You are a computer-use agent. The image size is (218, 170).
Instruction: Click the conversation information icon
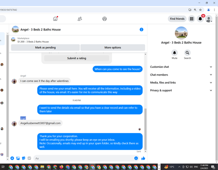pos(141,30)
